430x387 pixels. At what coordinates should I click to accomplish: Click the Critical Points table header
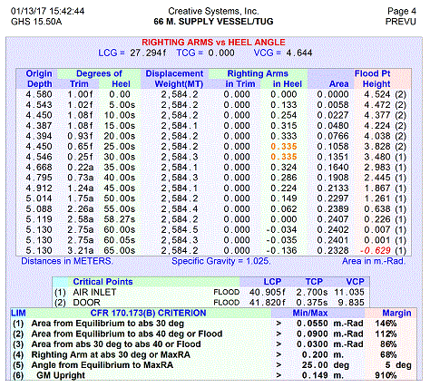pyautogui.click(x=103, y=282)
